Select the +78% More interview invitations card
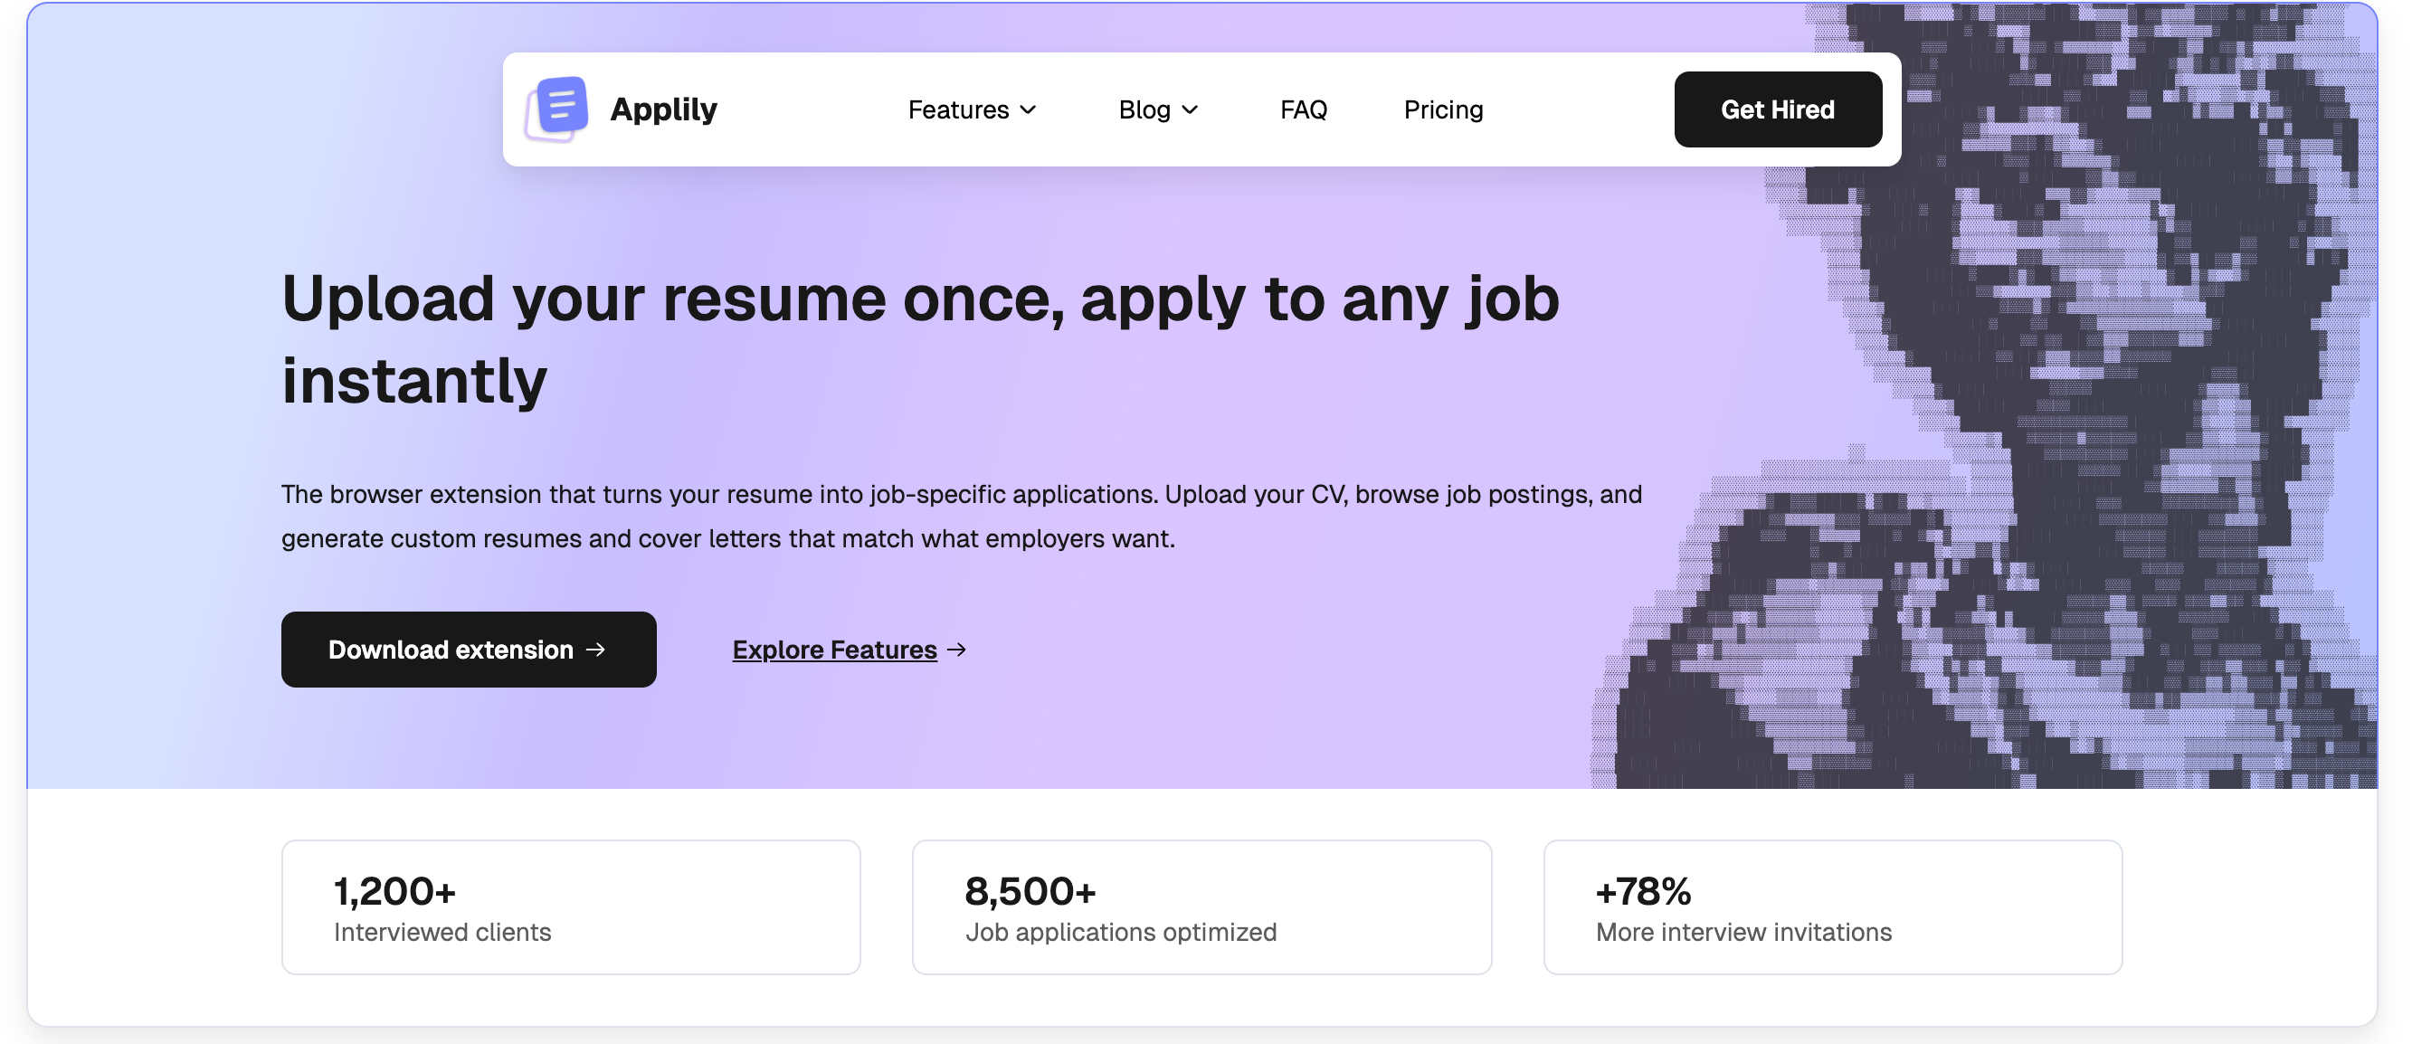This screenshot has width=2412, height=1044. [1832, 906]
